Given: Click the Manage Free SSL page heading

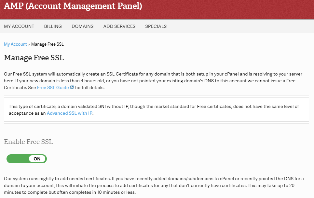Looking at the screenshot, I should pos(34,58).
